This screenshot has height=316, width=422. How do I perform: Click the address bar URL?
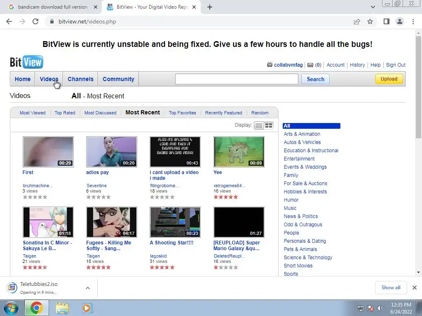click(x=87, y=21)
